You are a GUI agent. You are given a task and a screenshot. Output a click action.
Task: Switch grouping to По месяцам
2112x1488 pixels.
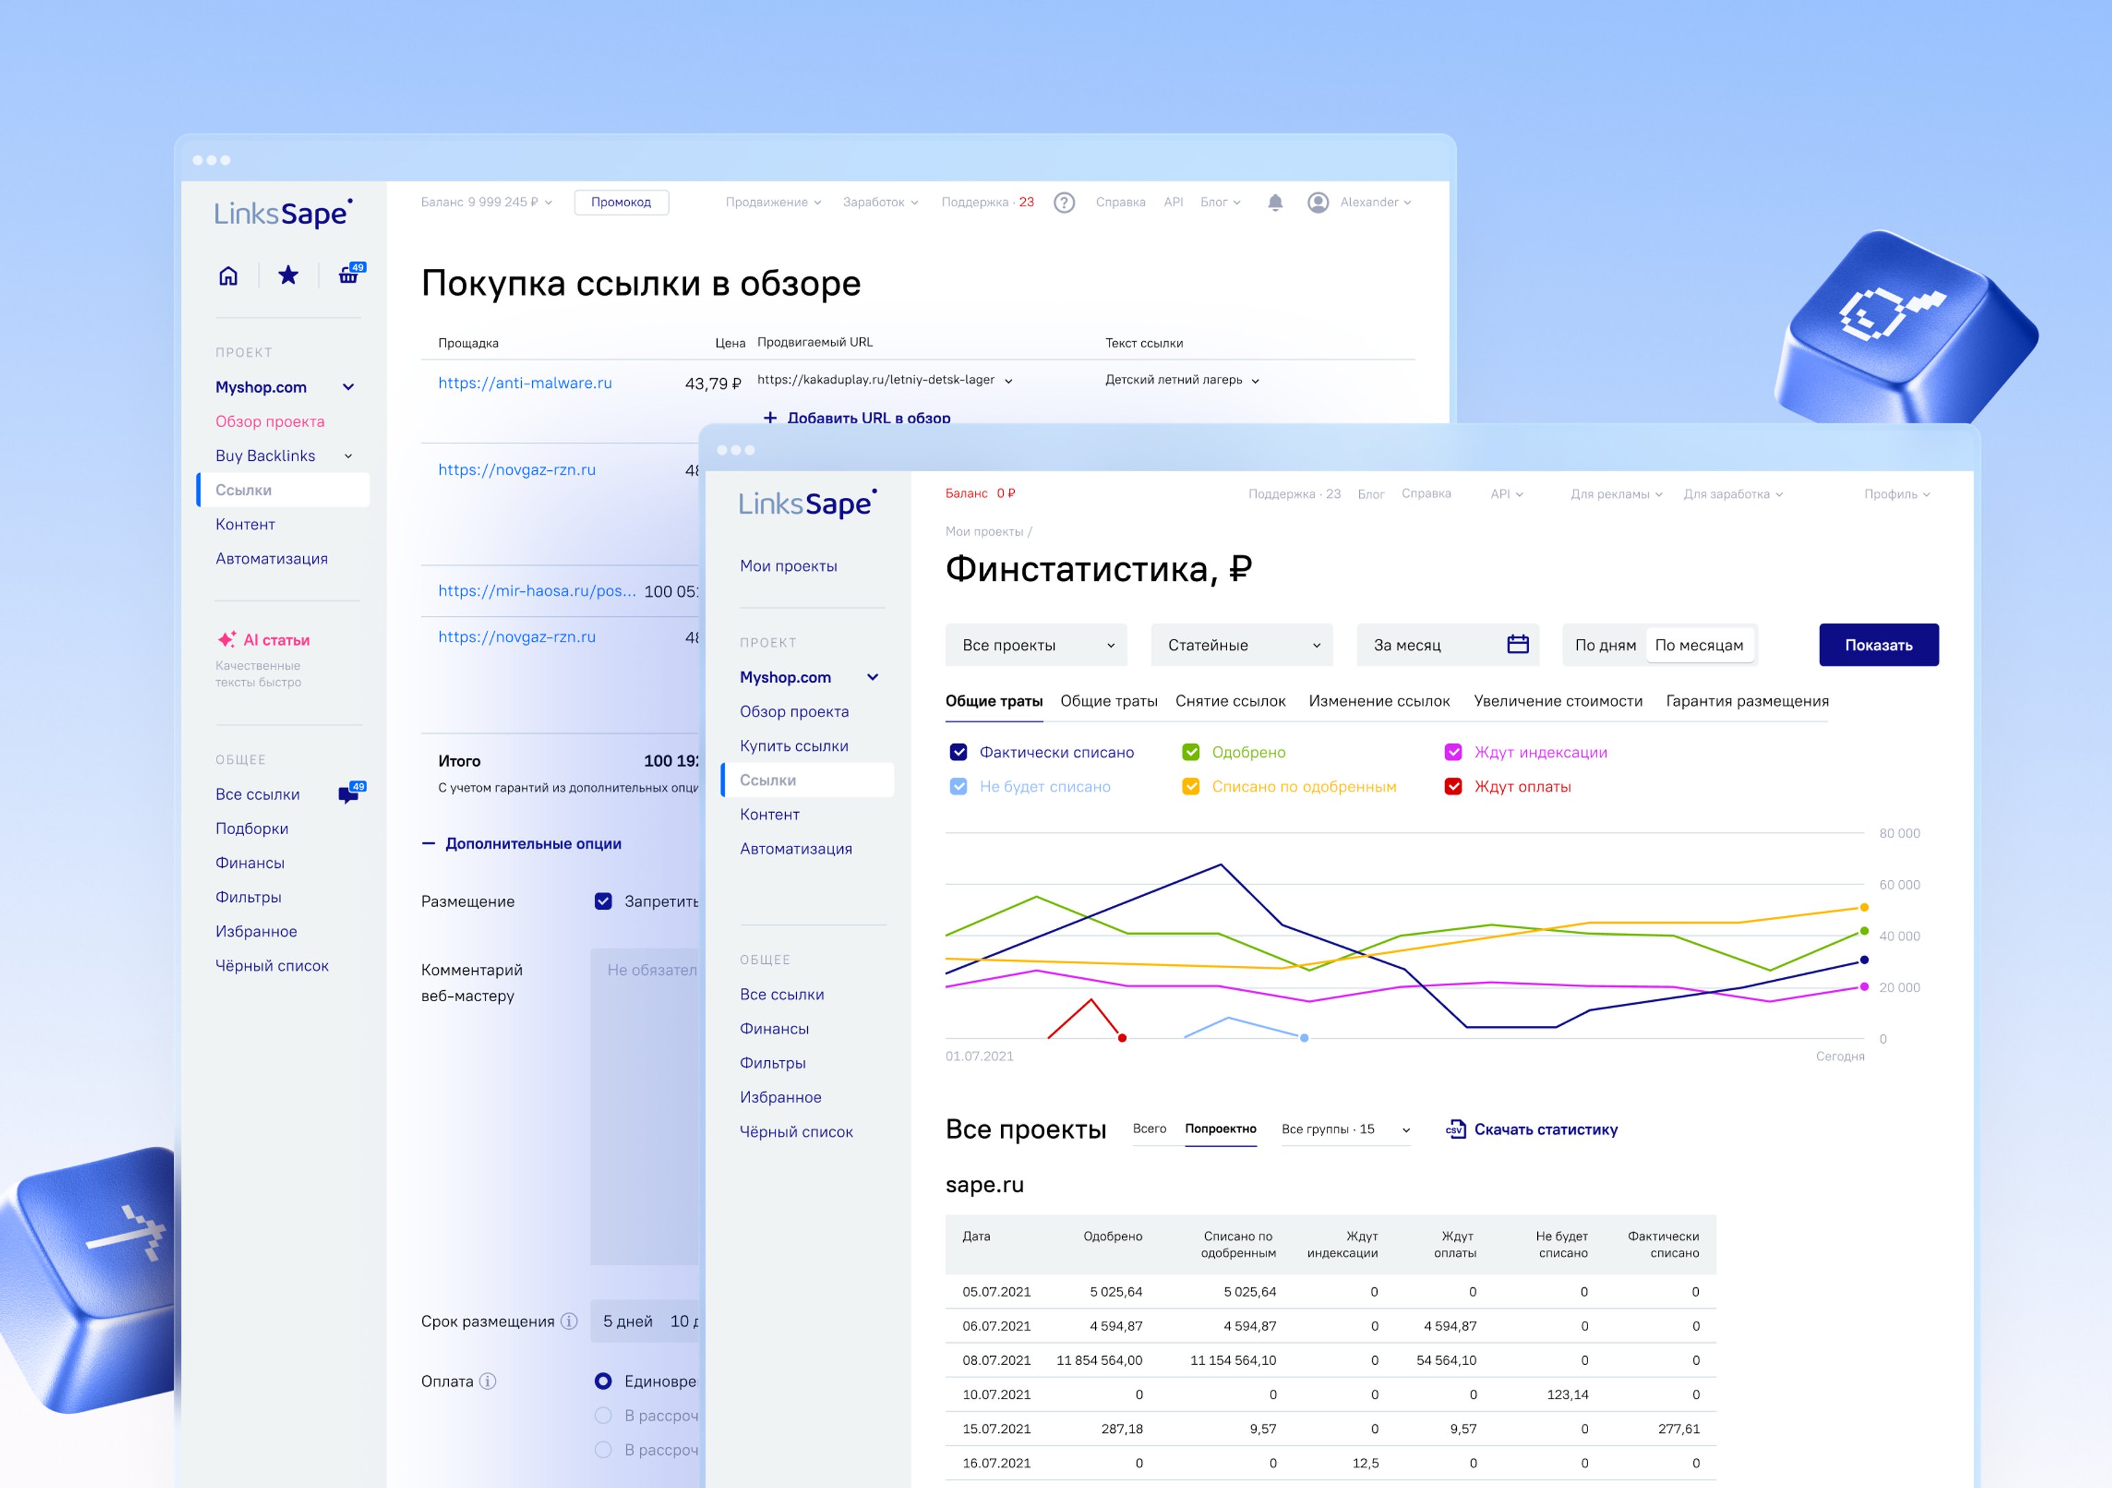(x=1699, y=645)
